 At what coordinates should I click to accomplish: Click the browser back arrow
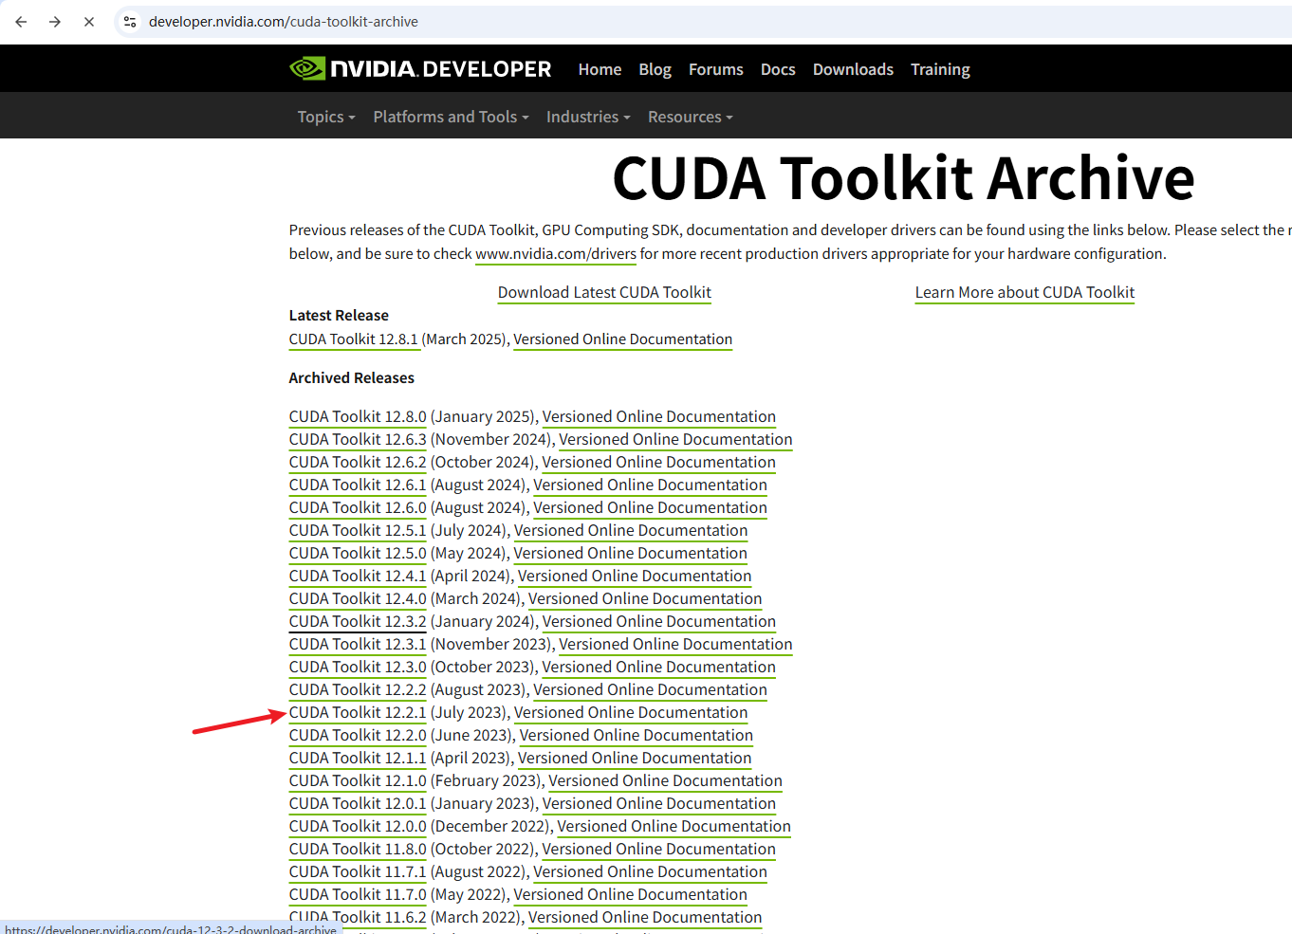coord(21,21)
